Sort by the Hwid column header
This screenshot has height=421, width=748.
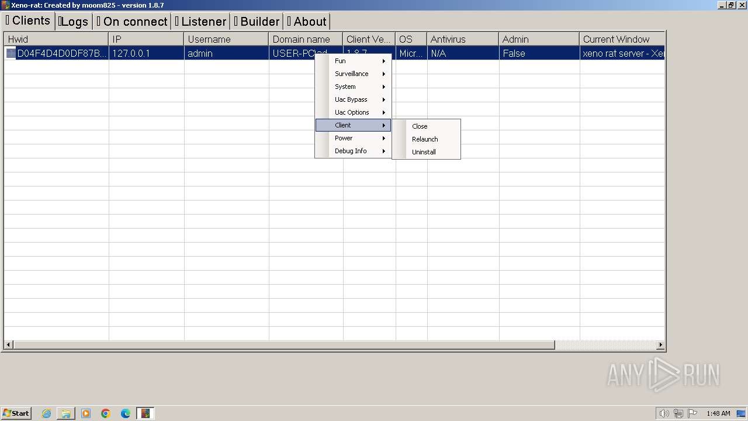[56, 39]
